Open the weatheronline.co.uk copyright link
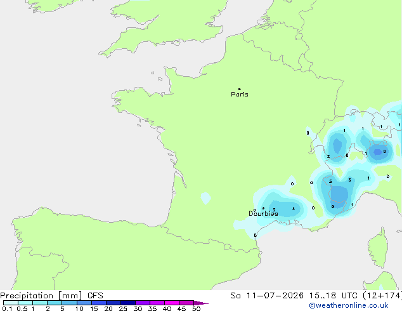The width and height of the screenshot is (402, 311). (x=349, y=305)
